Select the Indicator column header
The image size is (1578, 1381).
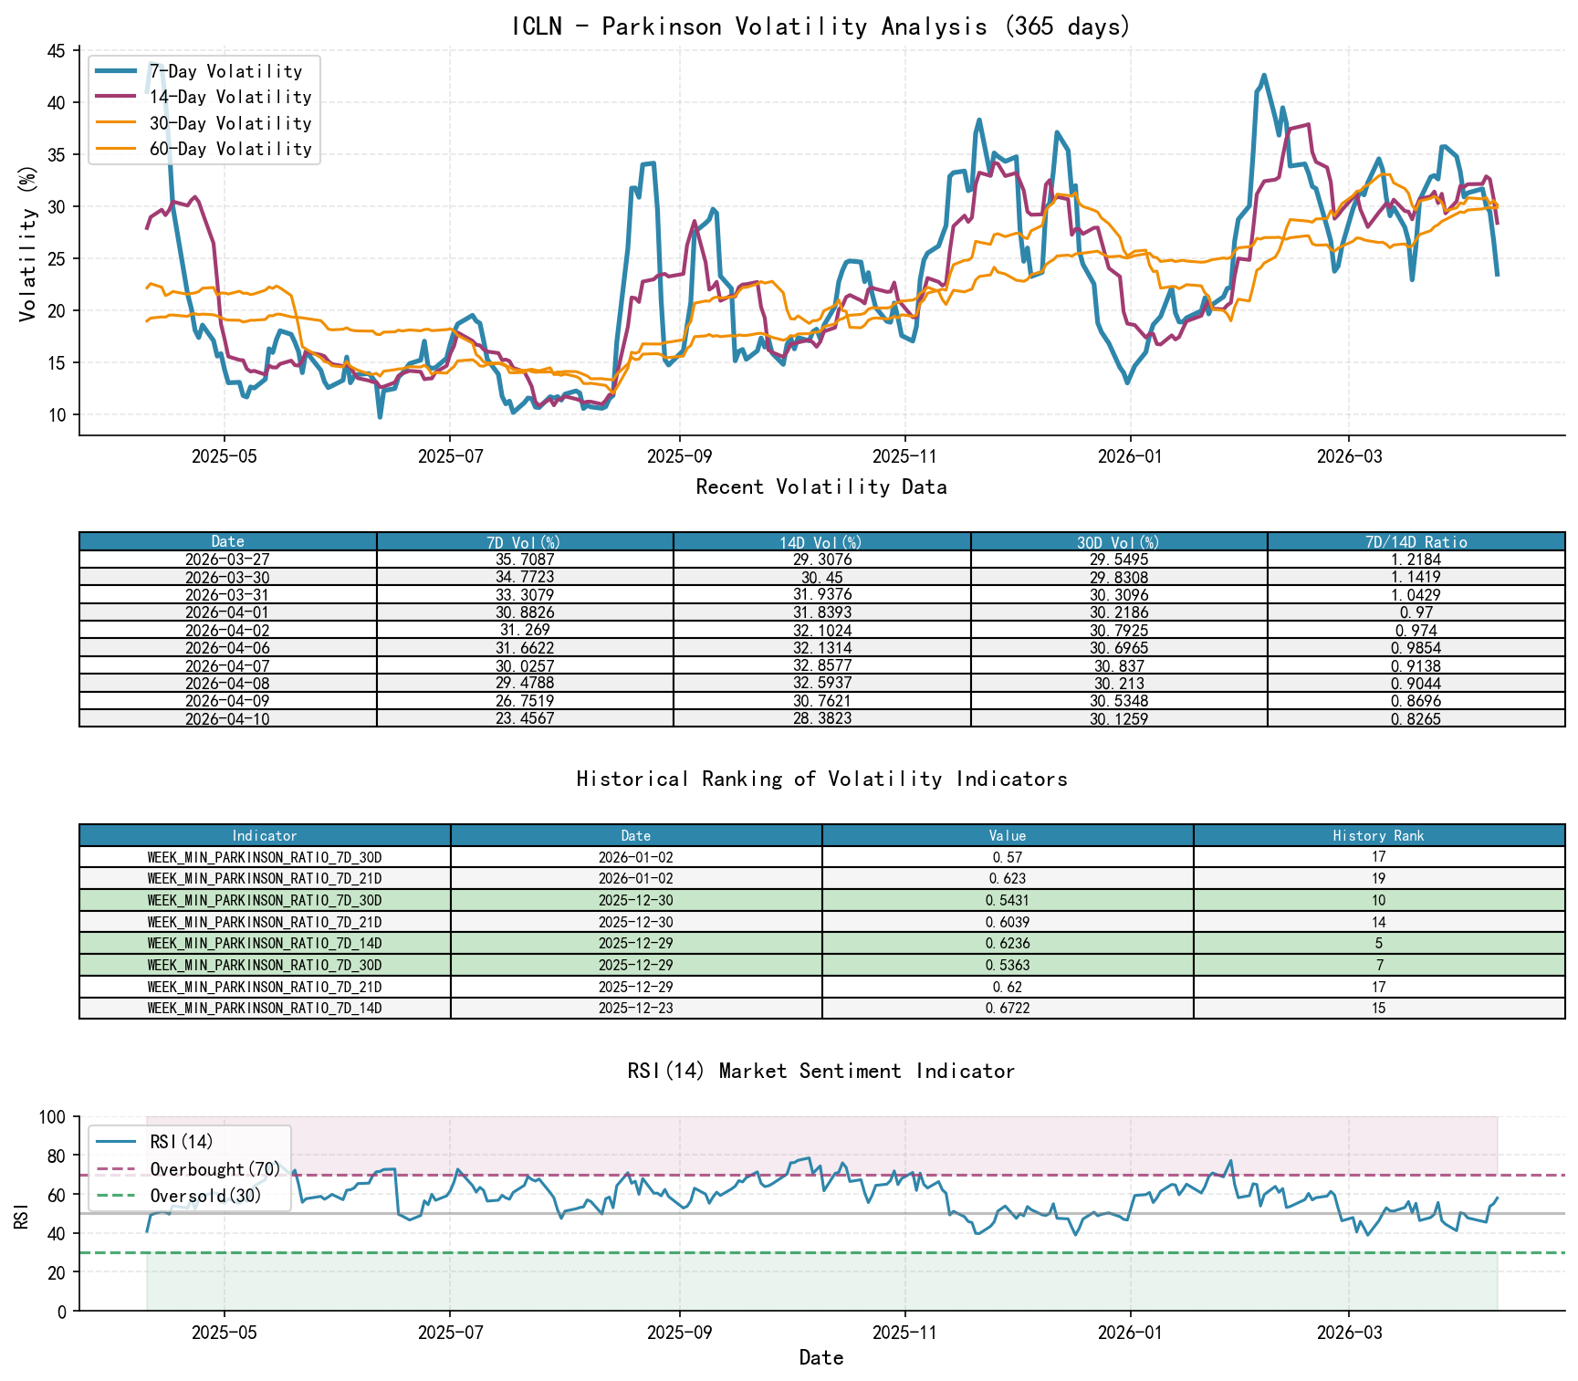[x=265, y=835]
